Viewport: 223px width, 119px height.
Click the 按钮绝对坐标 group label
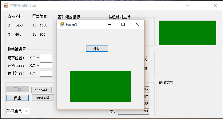[x=119, y=17]
